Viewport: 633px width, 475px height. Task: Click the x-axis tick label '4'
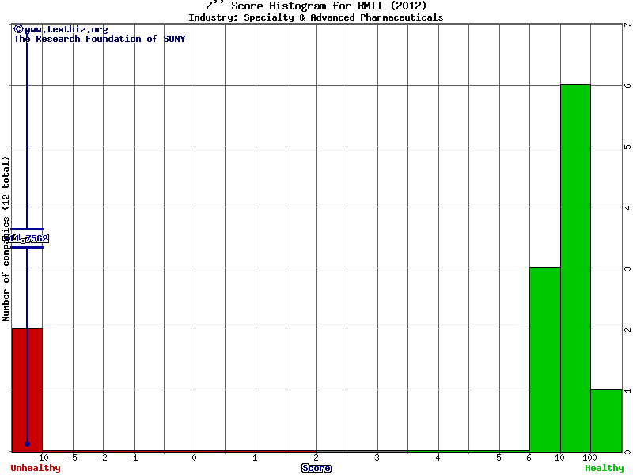coord(438,458)
